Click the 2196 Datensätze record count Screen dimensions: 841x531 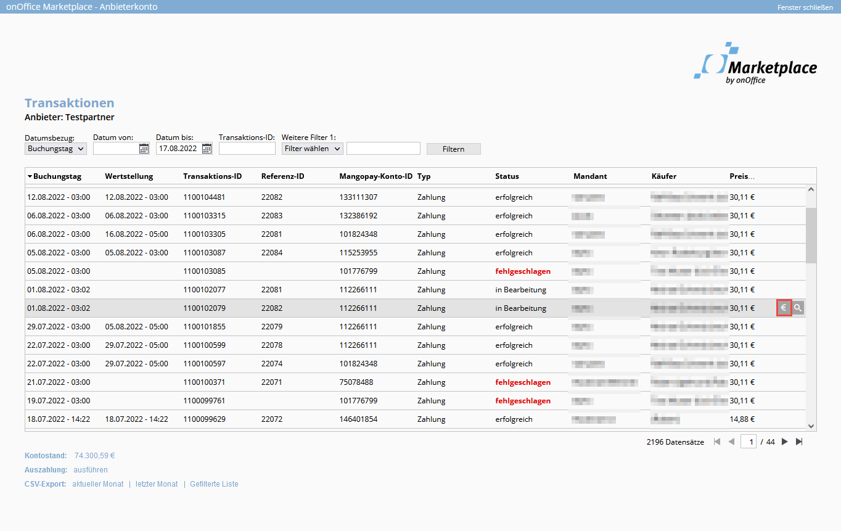pyautogui.click(x=675, y=442)
